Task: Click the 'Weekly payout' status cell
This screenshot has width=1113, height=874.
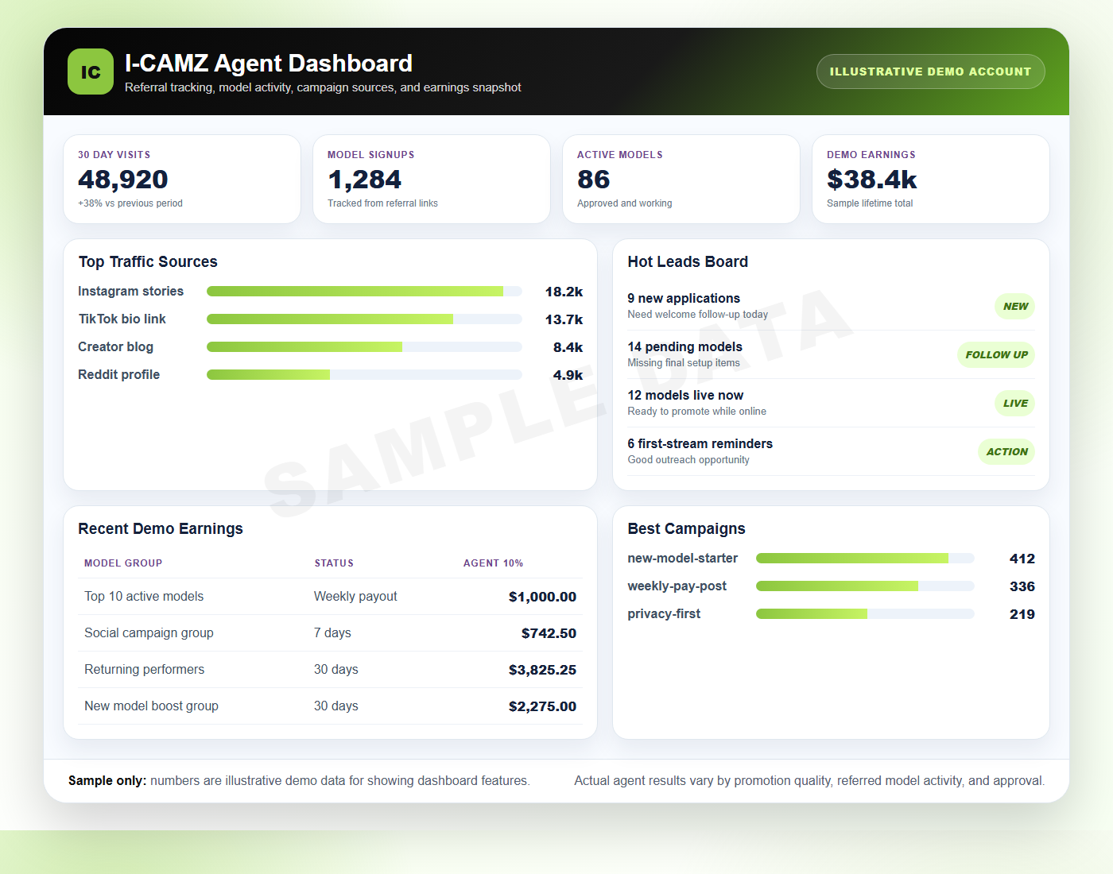Action: [x=355, y=597]
